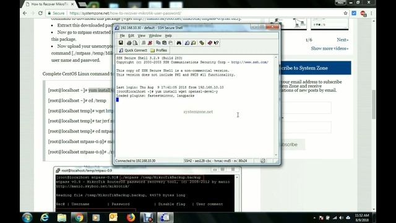Click the keyboard icon in SSH status bar
The image size is (396, 223).
point(262,161)
